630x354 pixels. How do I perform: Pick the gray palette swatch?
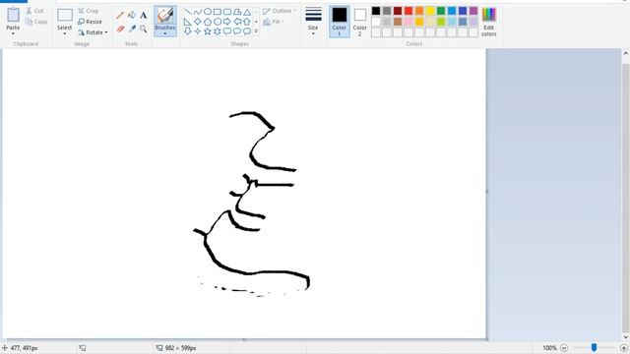point(387,11)
